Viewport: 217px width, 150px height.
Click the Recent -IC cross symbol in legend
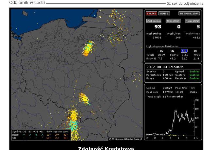point(30,135)
